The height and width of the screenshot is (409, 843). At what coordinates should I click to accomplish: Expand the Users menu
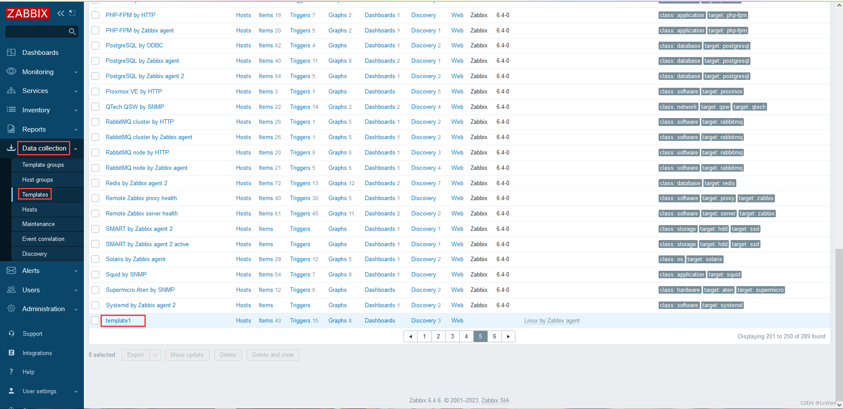click(x=76, y=290)
